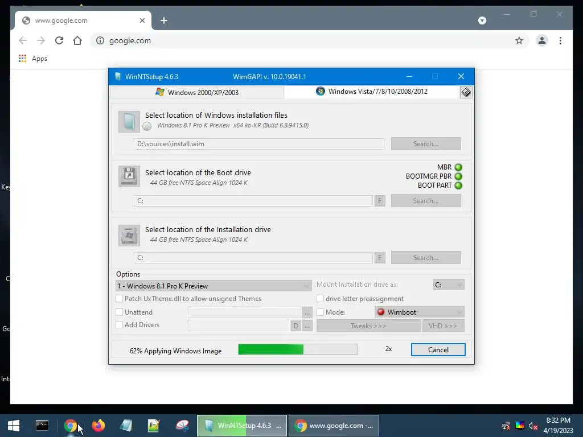Toggle drive letter preassignment checkbox

[x=320, y=298]
